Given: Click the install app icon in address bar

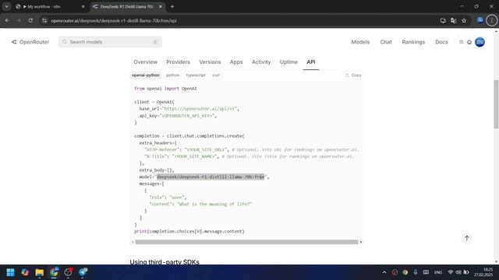Looking at the screenshot, I should point(443,21).
